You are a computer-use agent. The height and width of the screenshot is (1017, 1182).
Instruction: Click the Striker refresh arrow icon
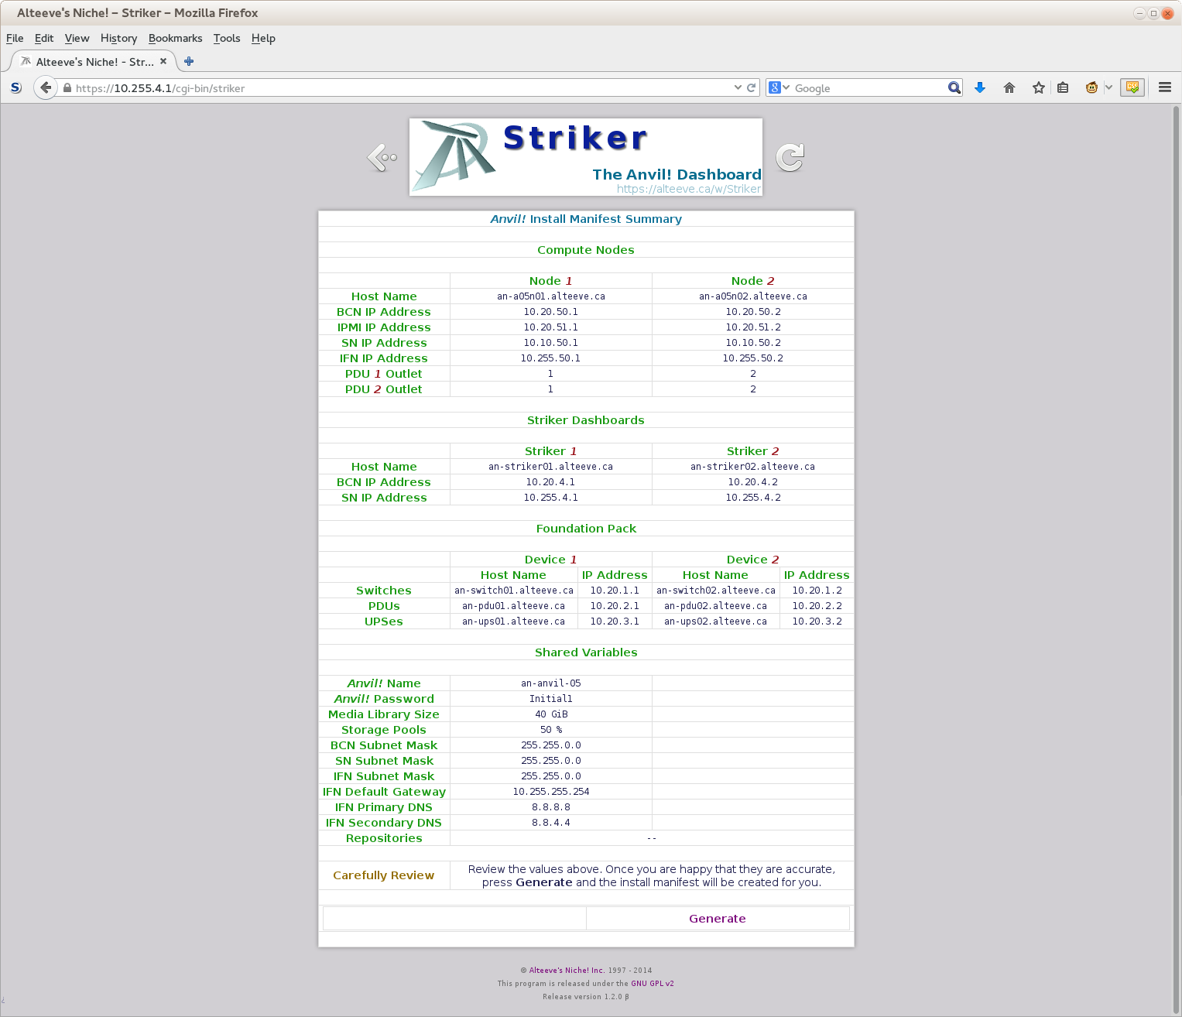[x=790, y=157]
